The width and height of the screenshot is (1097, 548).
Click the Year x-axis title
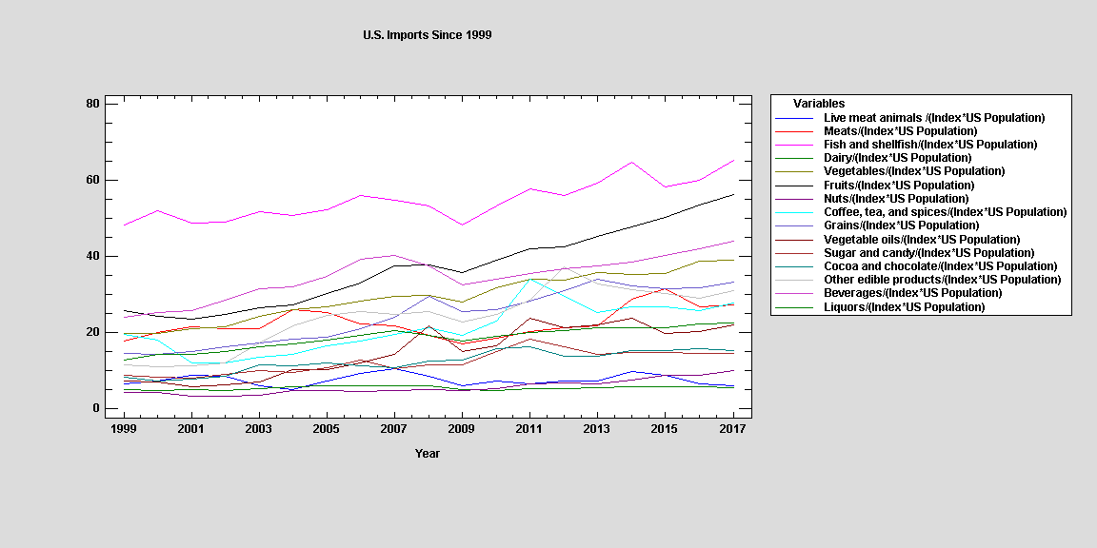pyautogui.click(x=427, y=454)
